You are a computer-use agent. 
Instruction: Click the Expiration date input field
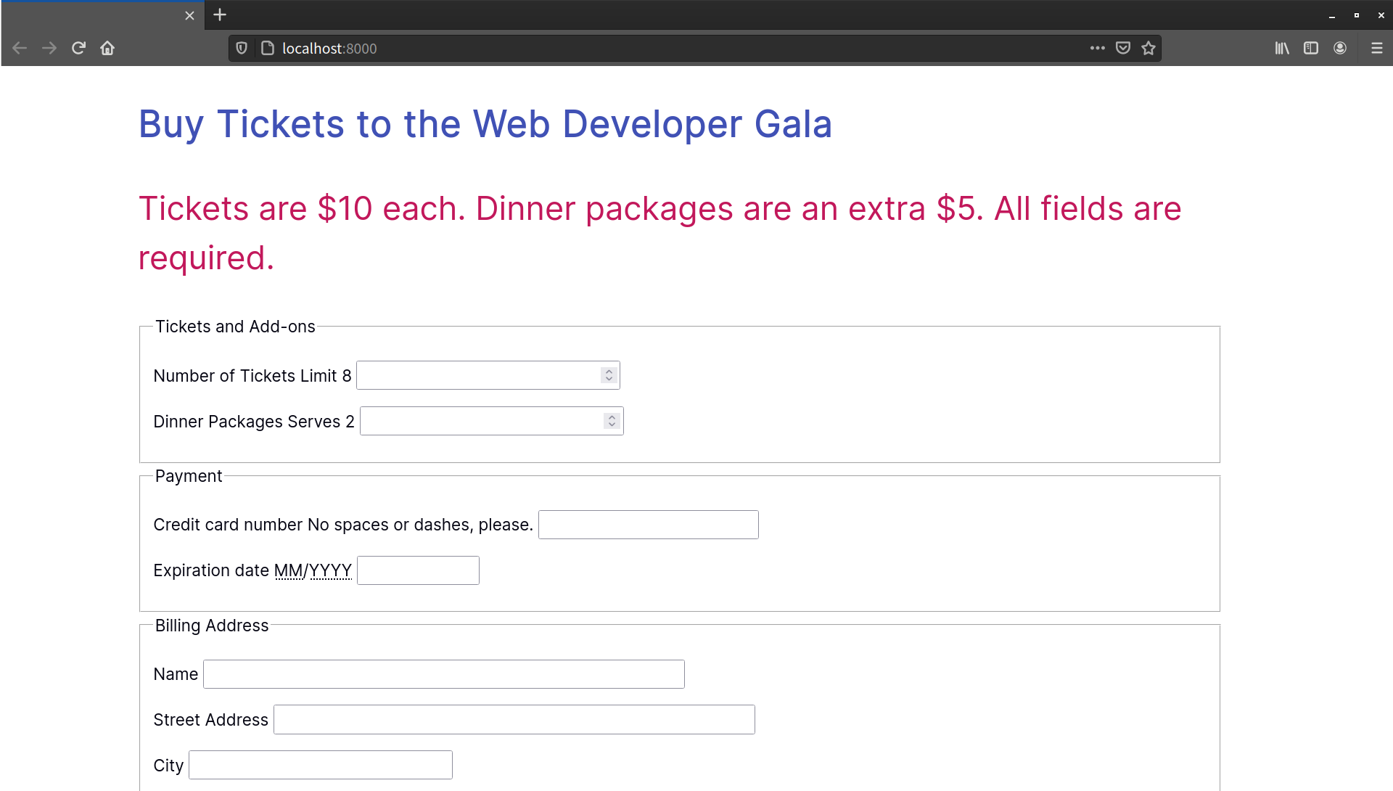click(x=418, y=570)
